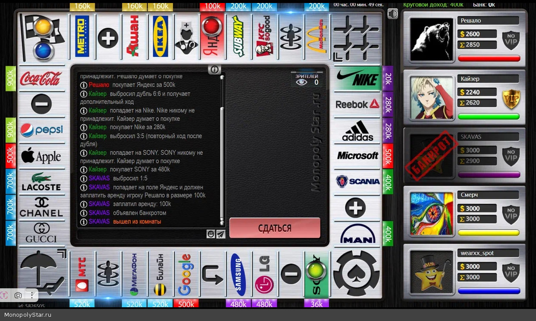
Task: Select the Pepsi board cell
Action: [x=41, y=130]
